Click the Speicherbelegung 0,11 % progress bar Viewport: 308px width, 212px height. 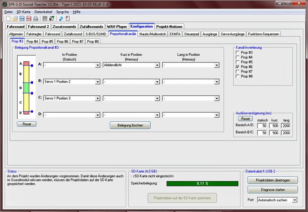[x=202, y=183]
